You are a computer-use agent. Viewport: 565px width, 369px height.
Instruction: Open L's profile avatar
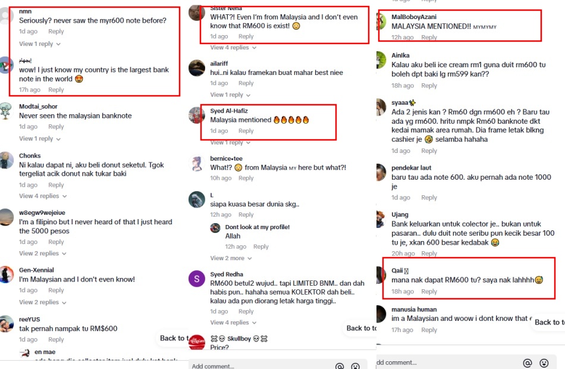coord(197,199)
